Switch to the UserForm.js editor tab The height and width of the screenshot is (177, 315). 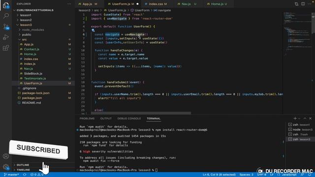pos(123,4)
